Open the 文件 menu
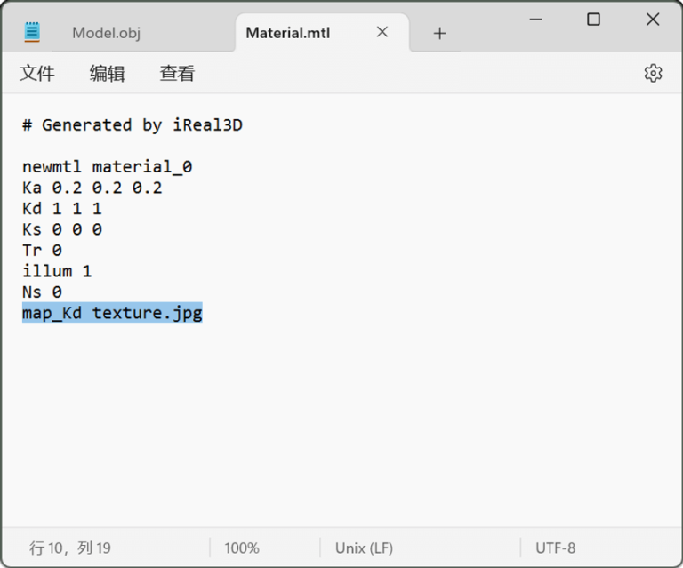This screenshot has width=683, height=568. (x=37, y=74)
